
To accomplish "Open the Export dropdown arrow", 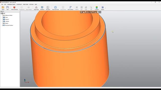I will 105,8.
